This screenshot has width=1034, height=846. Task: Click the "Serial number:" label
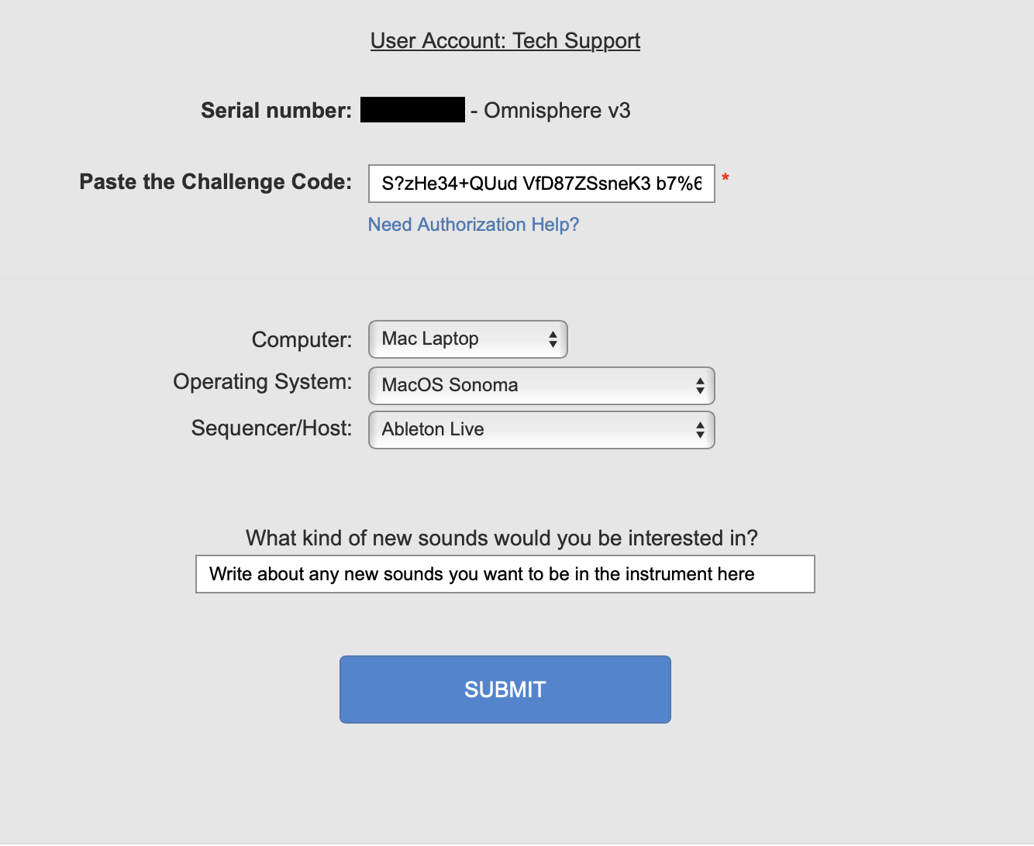276,111
